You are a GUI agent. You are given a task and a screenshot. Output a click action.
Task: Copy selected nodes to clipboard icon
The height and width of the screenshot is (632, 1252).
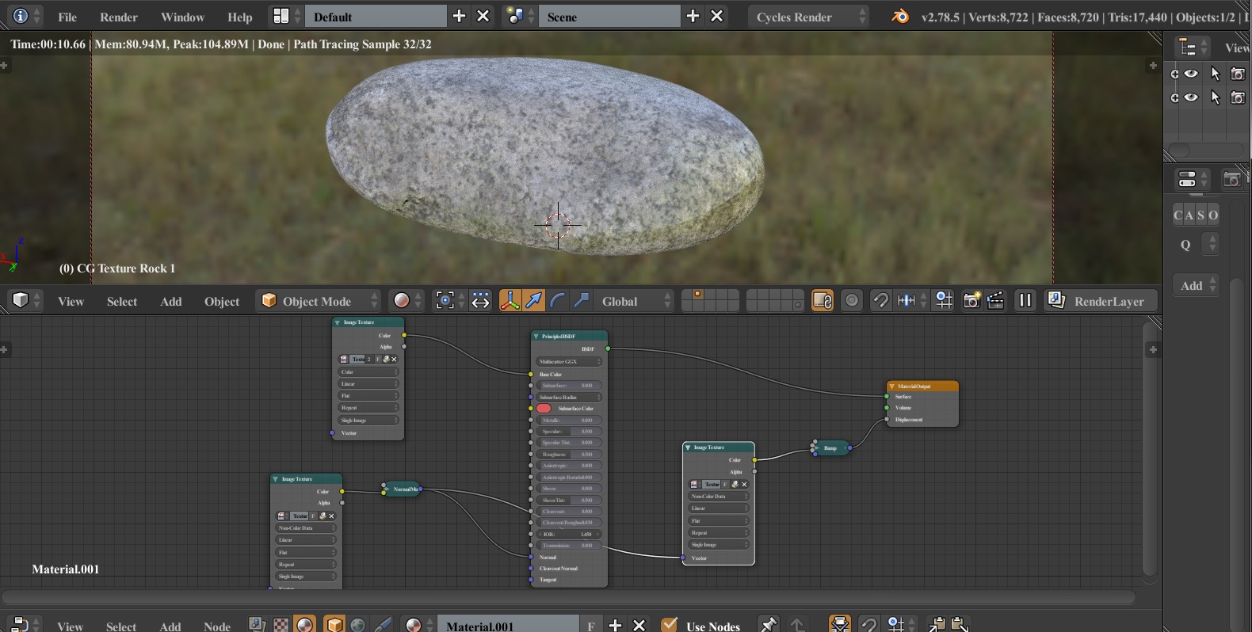click(x=937, y=624)
